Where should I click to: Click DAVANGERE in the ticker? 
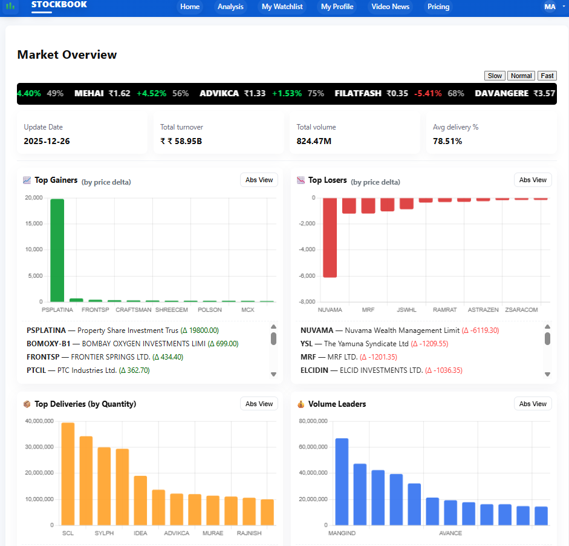(501, 93)
